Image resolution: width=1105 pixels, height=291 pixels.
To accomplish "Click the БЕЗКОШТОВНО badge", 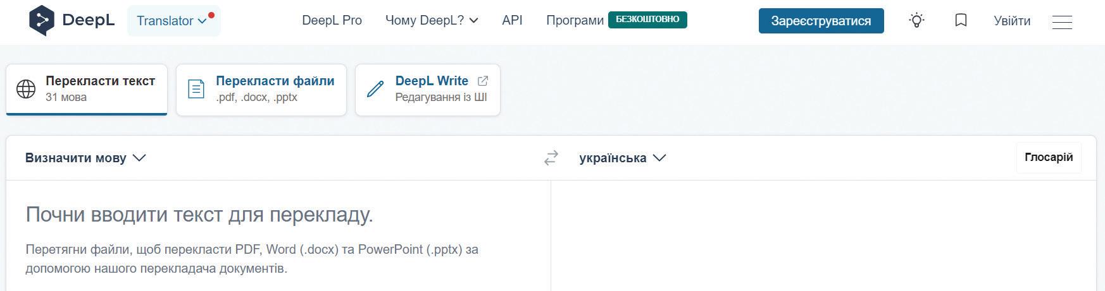I will 647,20.
